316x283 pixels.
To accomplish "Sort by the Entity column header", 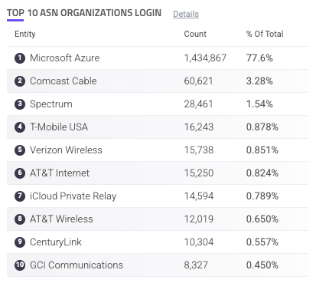I will click(x=25, y=34).
